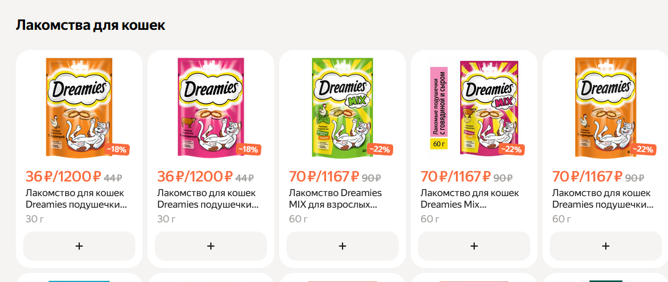Click the -18% badge on the 30 g pink pack
The width and height of the screenshot is (668, 282).
click(247, 149)
